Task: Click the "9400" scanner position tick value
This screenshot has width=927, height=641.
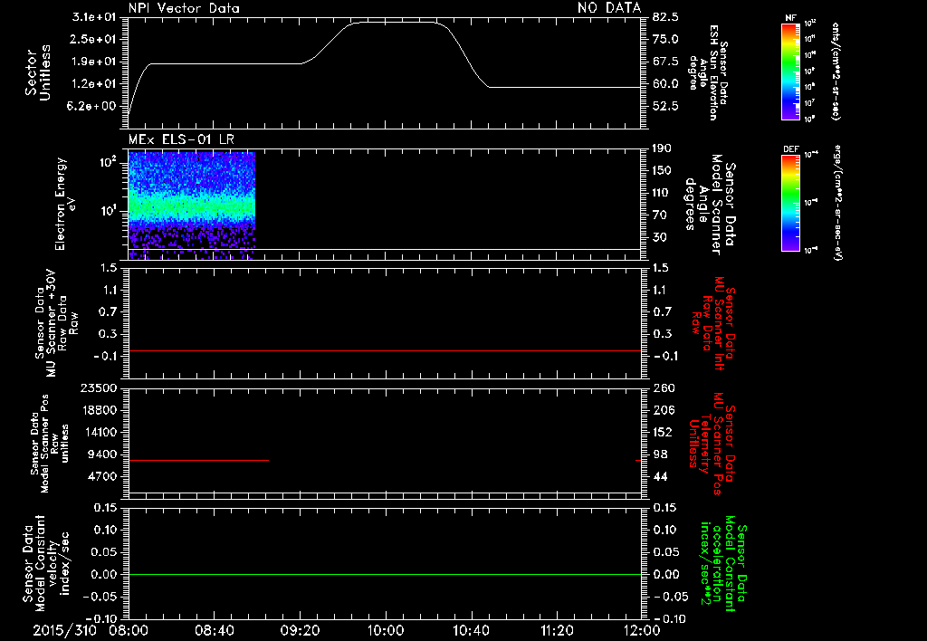Action: tap(102, 454)
